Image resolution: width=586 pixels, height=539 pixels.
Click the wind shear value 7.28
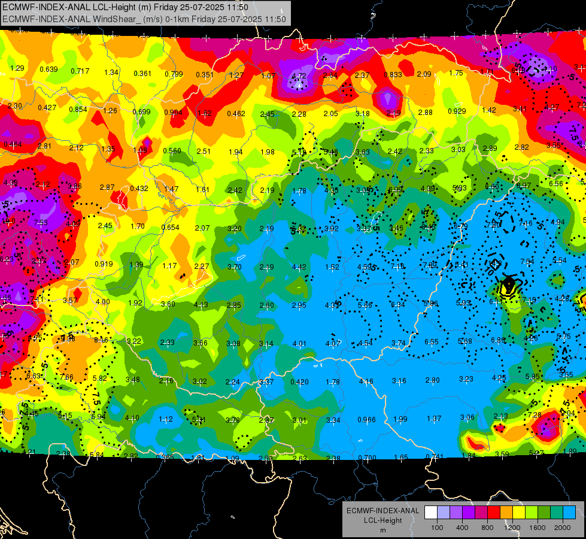click(x=535, y=415)
